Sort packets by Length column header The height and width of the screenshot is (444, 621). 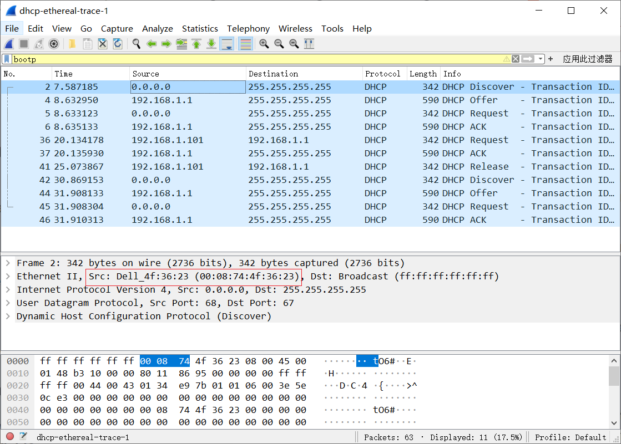pyautogui.click(x=423, y=74)
